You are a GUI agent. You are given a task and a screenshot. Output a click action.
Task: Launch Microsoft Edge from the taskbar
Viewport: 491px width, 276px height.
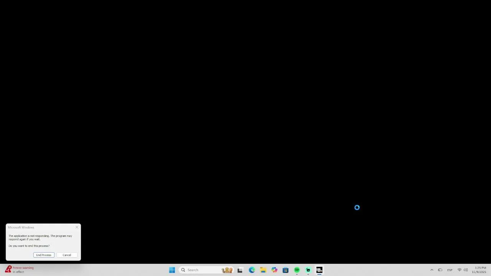[x=252, y=270]
